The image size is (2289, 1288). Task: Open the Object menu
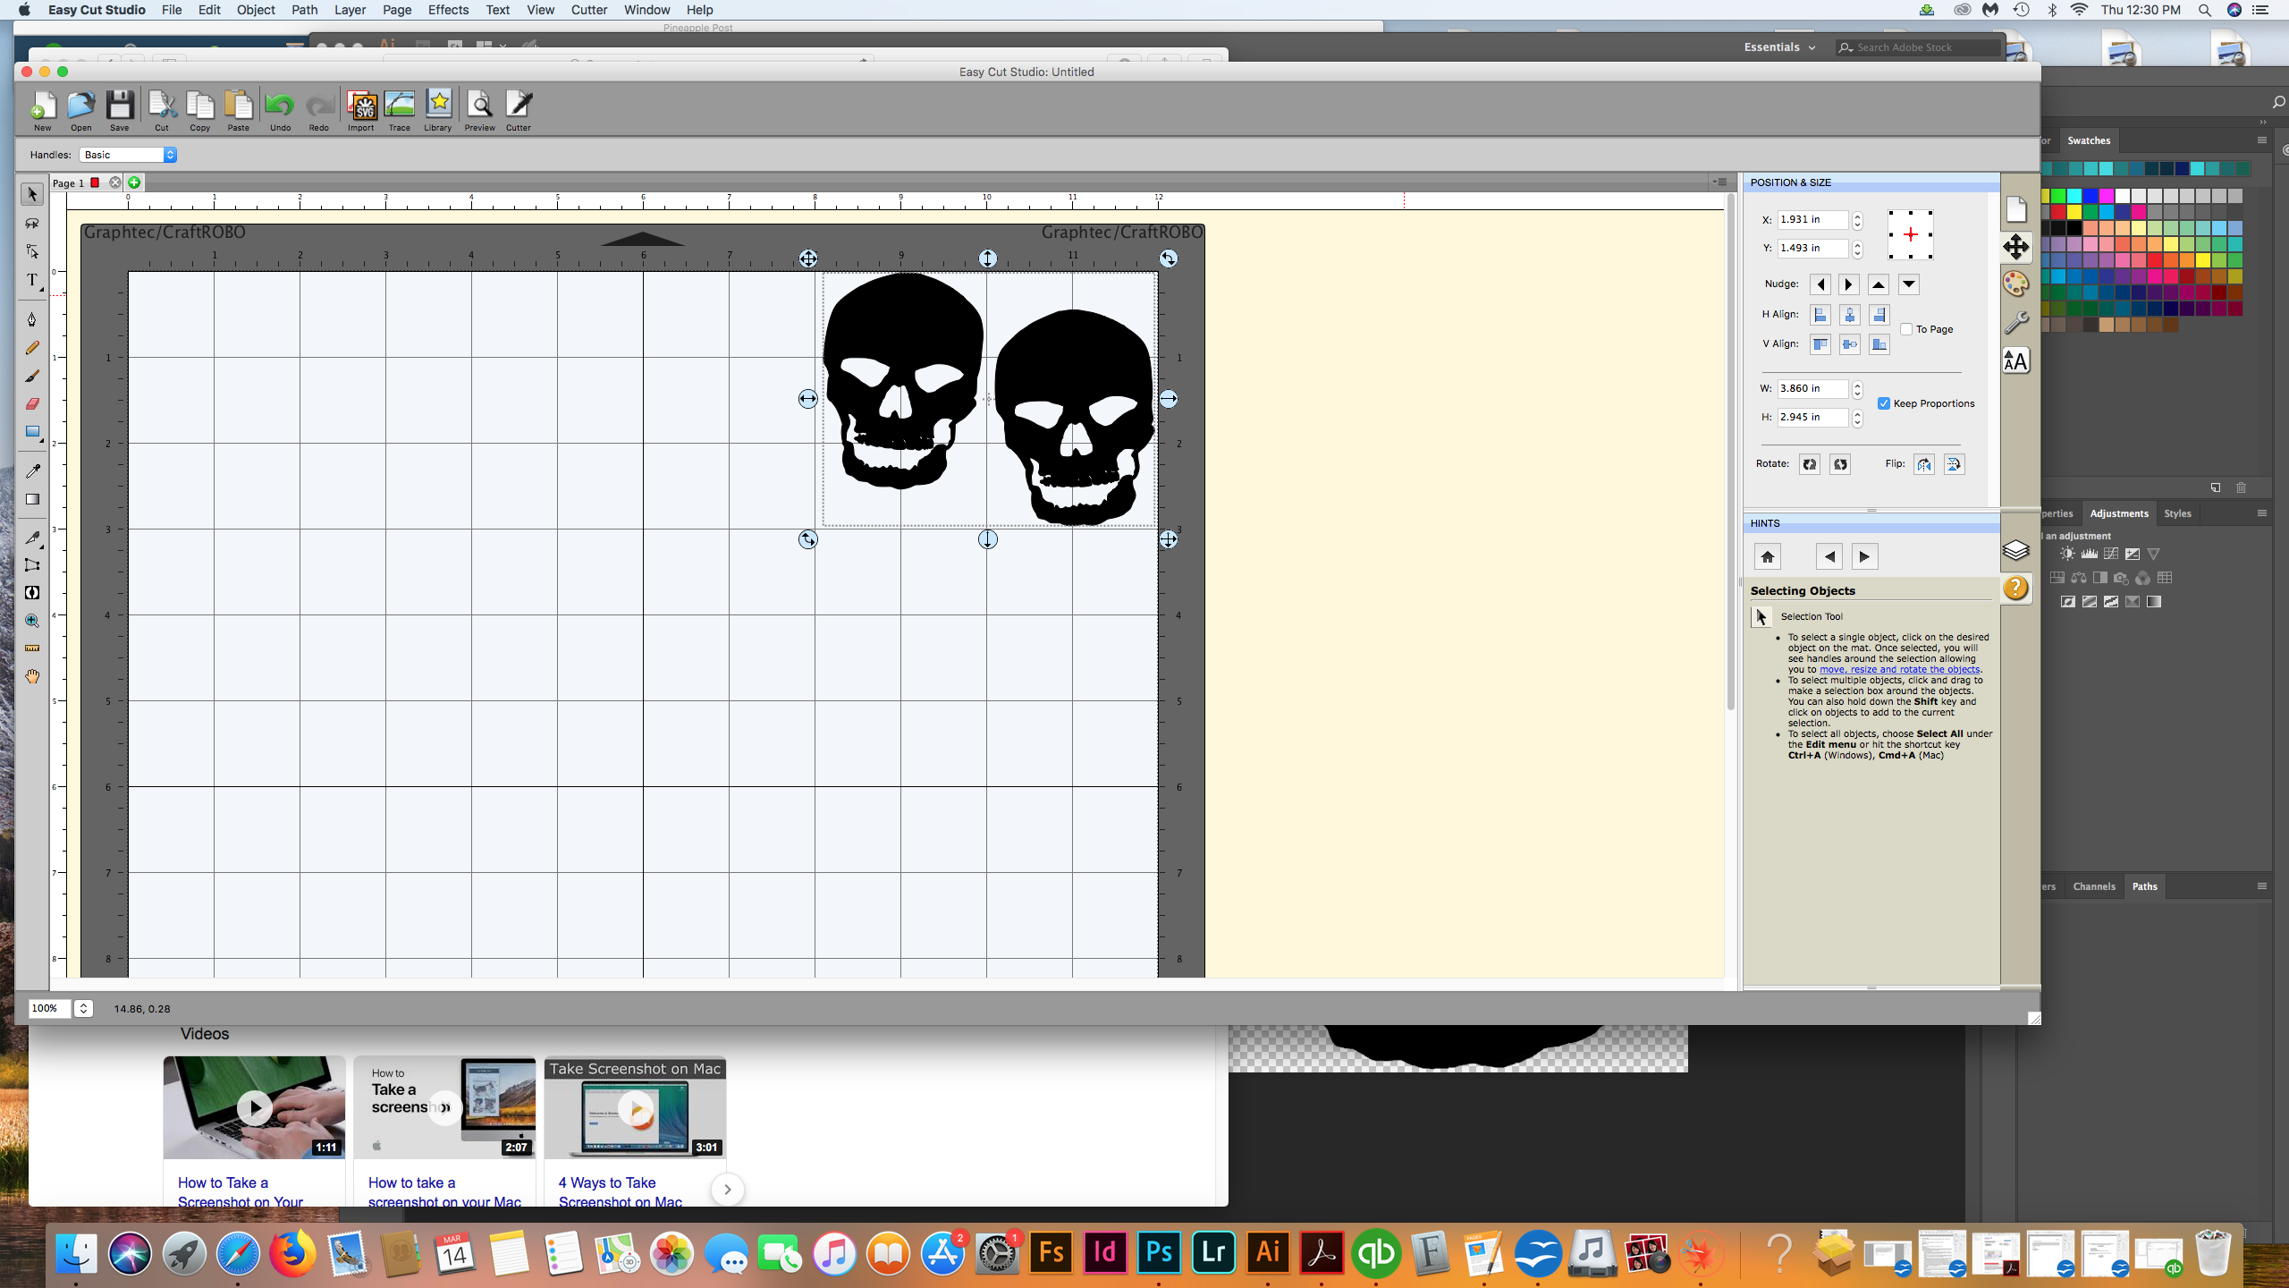[x=257, y=11]
